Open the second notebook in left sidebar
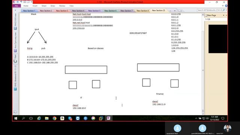 15,42
